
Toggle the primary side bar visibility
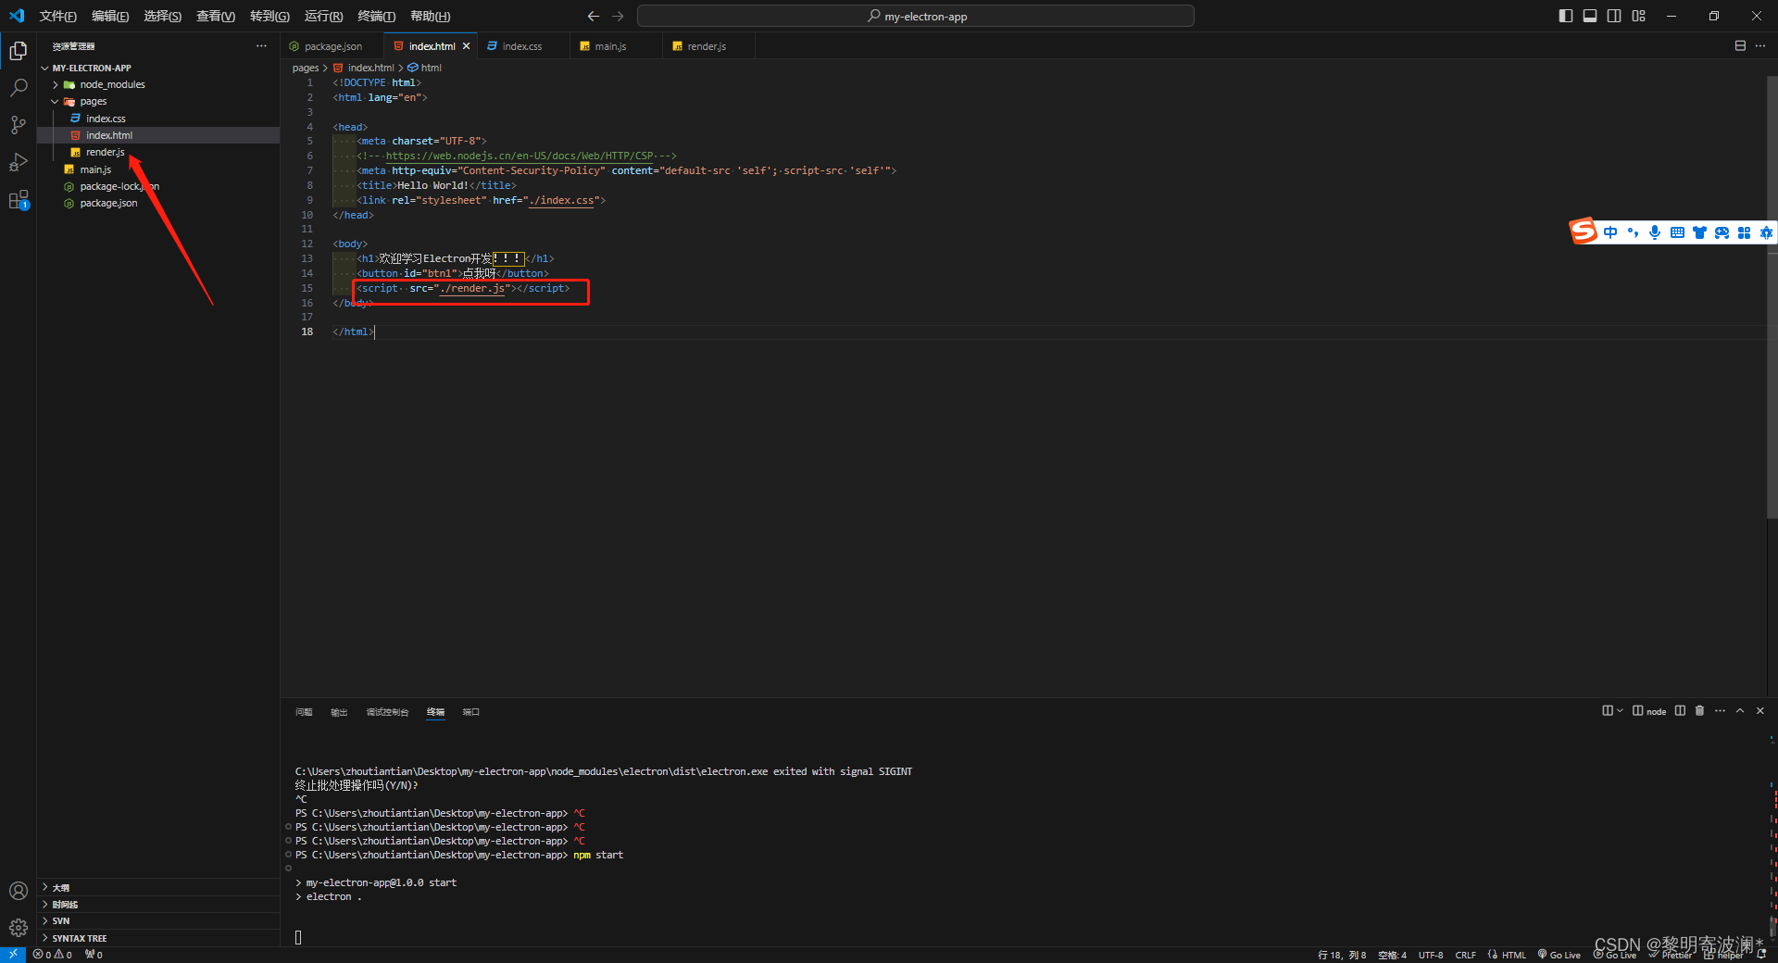pos(1566,16)
